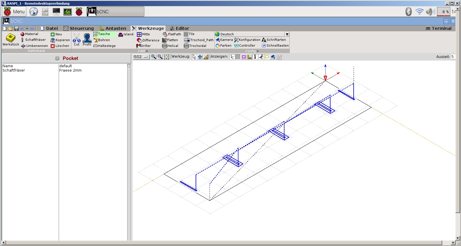461x246 pixels.
Task: Toggle probe display in Anzeigen
Action: click(x=249, y=57)
